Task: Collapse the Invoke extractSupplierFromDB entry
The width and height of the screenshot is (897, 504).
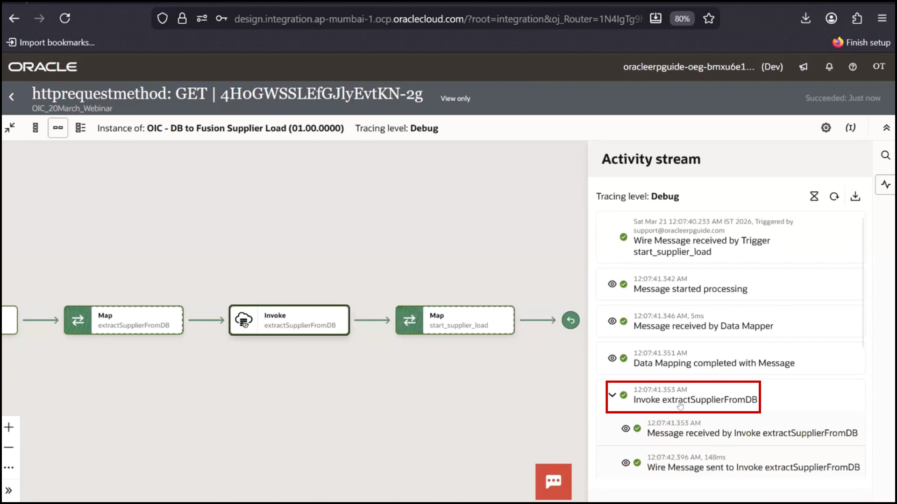Action: pyautogui.click(x=612, y=395)
